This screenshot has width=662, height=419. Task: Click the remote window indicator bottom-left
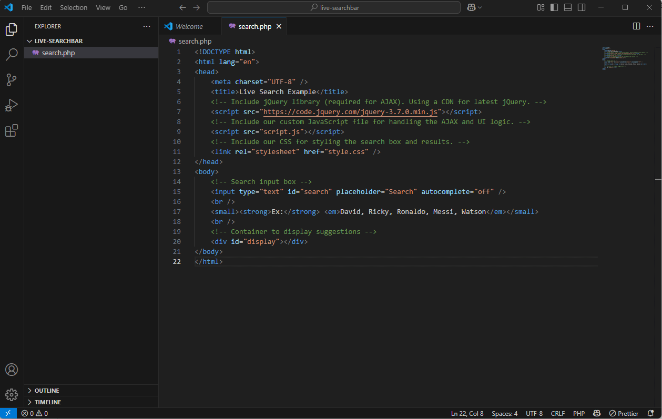[8, 413]
